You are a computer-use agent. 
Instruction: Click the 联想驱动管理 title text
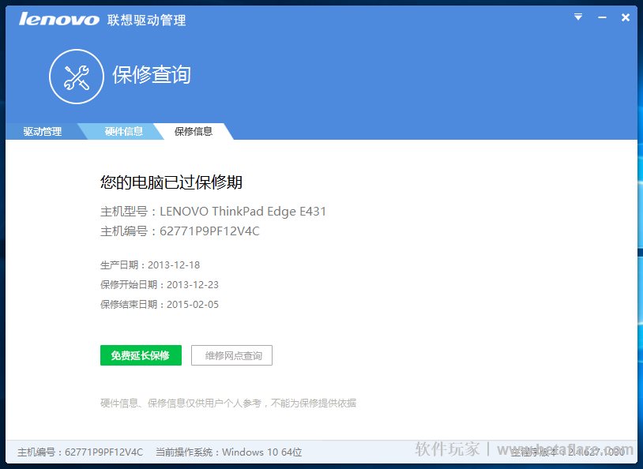(147, 20)
